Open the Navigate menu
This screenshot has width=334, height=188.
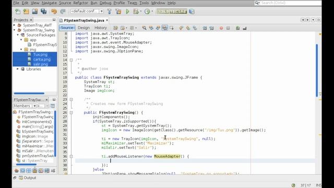[49, 3]
